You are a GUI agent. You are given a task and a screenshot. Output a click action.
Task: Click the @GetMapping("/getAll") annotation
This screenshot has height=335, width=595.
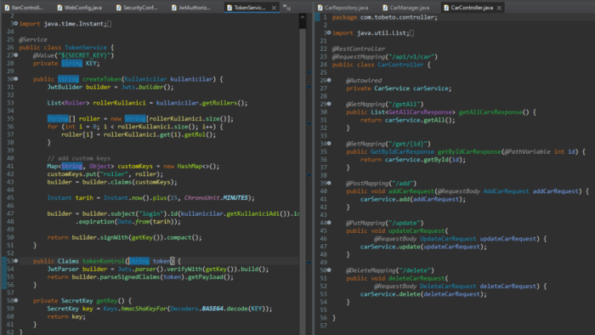tap(385, 105)
